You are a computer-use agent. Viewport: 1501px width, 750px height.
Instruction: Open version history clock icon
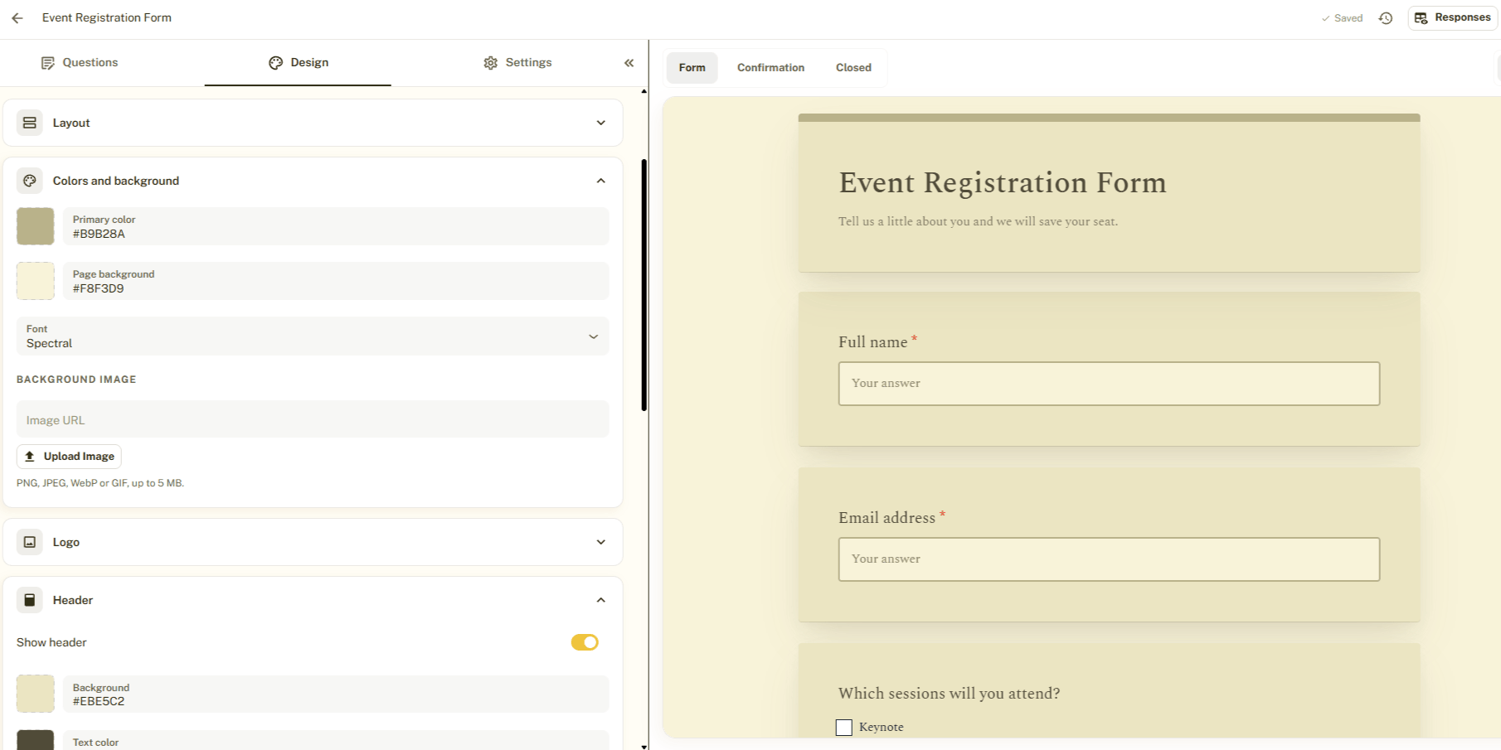click(1386, 17)
